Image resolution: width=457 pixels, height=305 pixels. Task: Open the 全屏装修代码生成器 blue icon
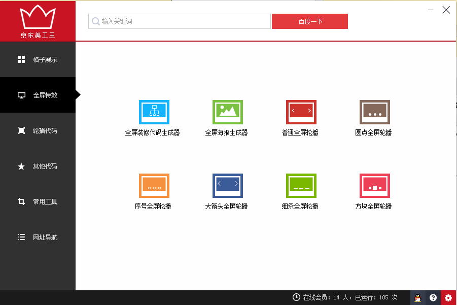(154, 112)
